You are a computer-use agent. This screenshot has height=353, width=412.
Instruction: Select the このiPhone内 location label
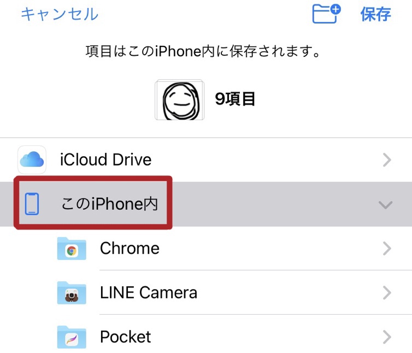click(109, 204)
